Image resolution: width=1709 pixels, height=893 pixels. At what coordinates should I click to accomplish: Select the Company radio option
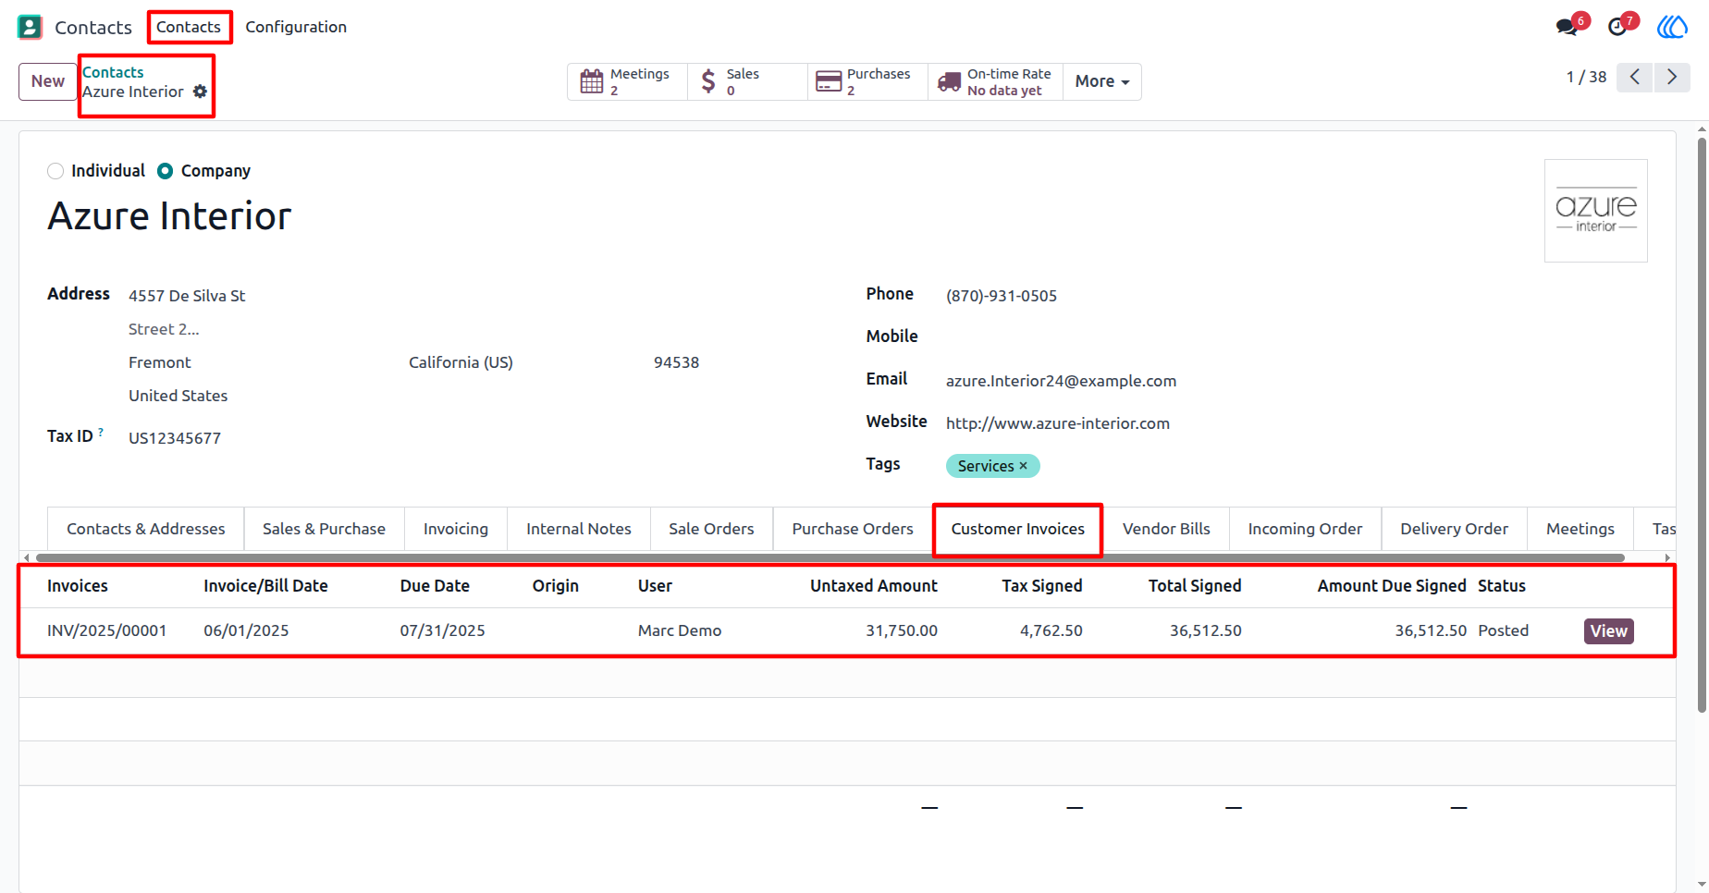tap(166, 171)
